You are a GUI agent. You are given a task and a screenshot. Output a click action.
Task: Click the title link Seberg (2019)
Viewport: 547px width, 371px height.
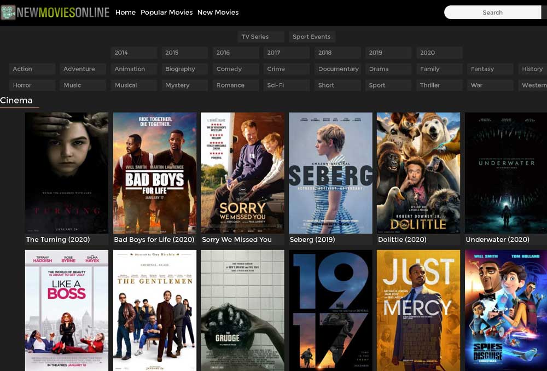tap(312, 240)
